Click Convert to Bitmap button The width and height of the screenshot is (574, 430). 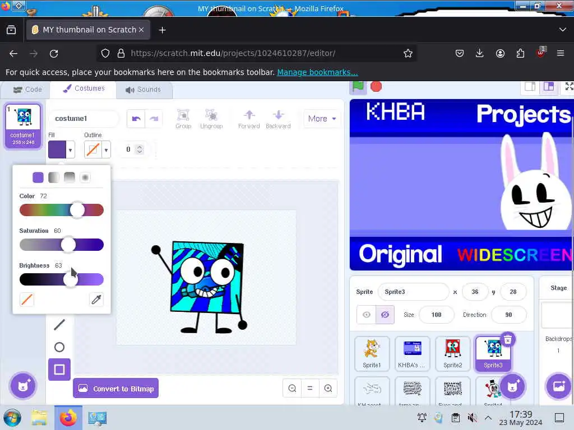[x=115, y=389]
